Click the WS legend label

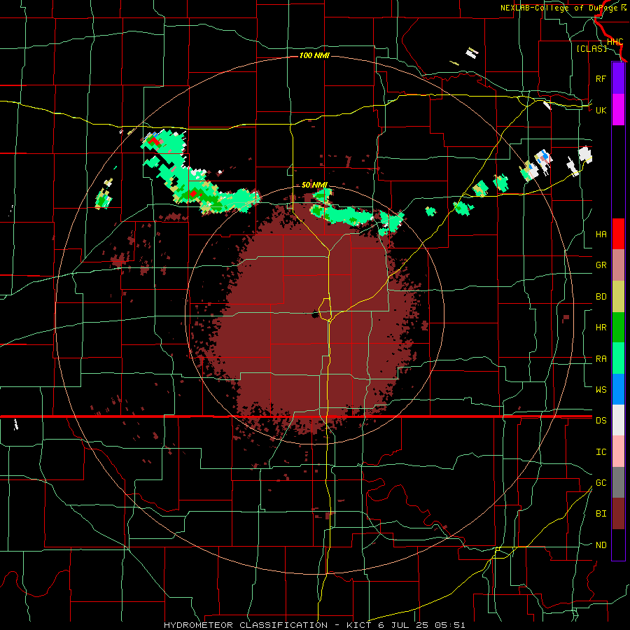click(601, 390)
